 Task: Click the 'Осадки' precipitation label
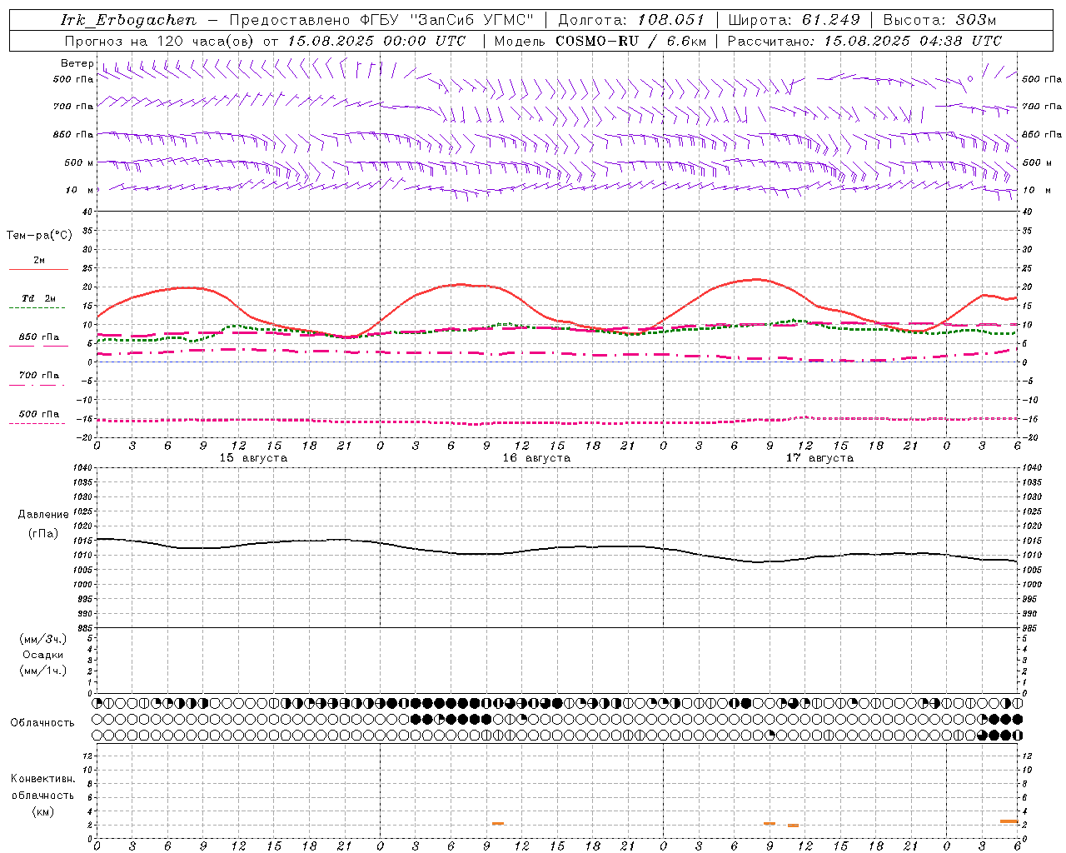(42, 655)
